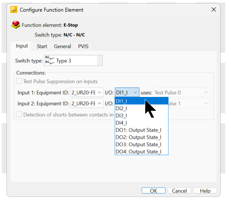231x203 pixels.
Task: Open the Test Pulse 0 dropdown
Action: pyautogui.click(x=181, y=93)
